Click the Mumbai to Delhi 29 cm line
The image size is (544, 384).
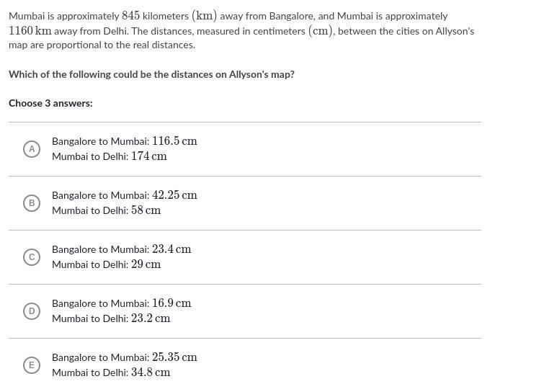click(x=106, y=264)
